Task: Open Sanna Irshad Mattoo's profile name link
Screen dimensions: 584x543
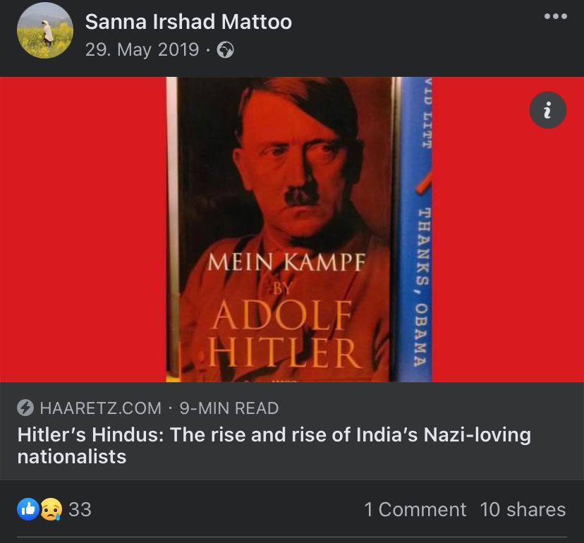Action: click(188, 22)
